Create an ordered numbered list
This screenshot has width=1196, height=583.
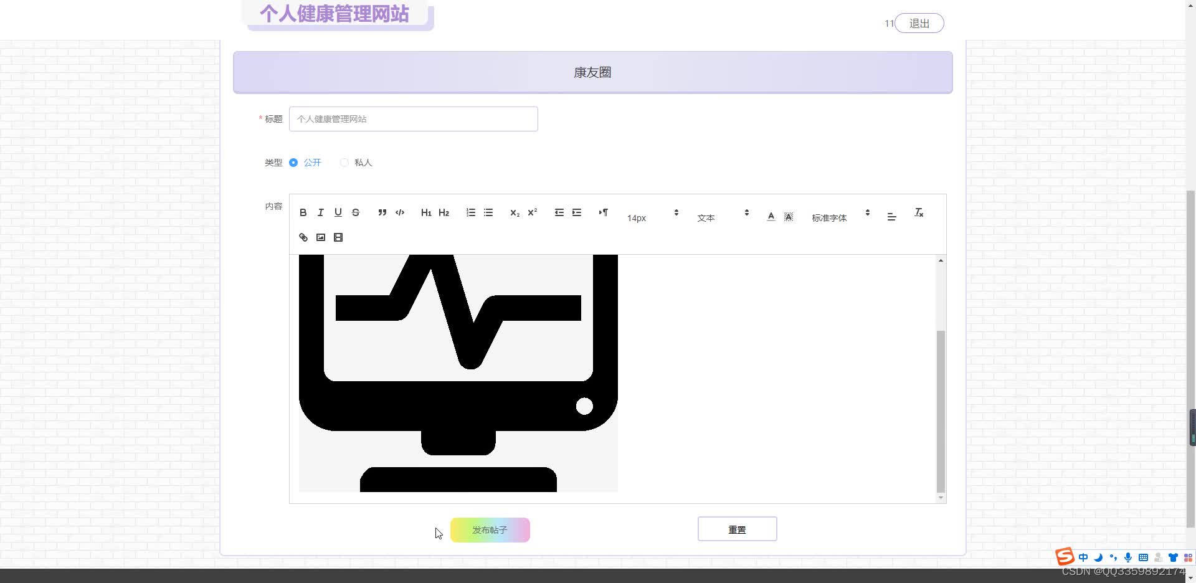pyautogui.click(x=471, y=212)
